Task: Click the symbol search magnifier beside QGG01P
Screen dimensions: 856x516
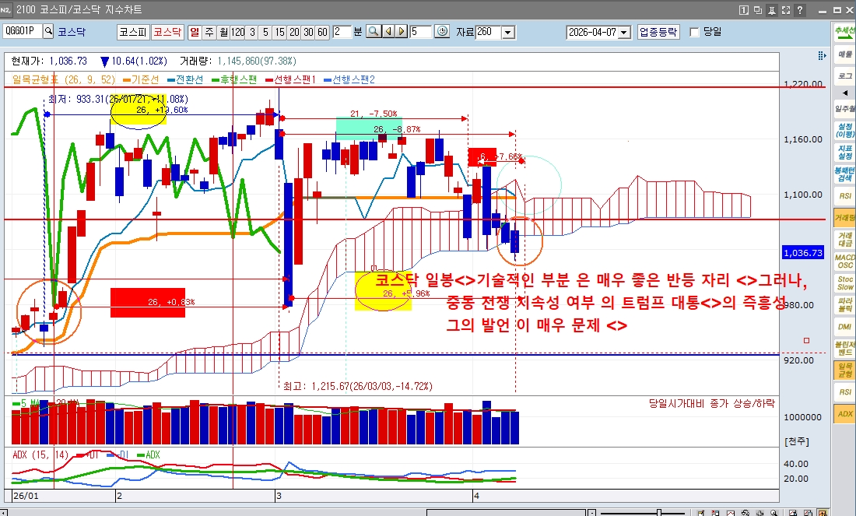Action: click(48, 31)
